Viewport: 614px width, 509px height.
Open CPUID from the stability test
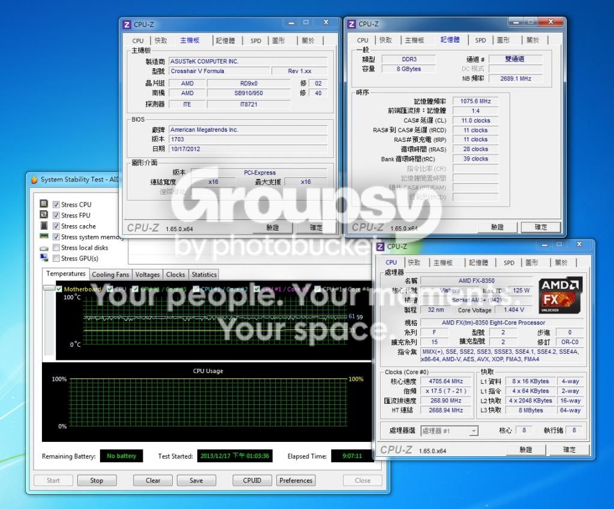[252, 480]
